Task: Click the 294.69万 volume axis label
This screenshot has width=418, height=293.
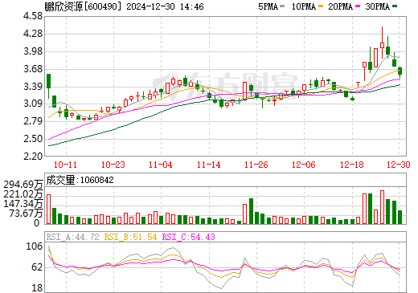Action: click(23, 185)
